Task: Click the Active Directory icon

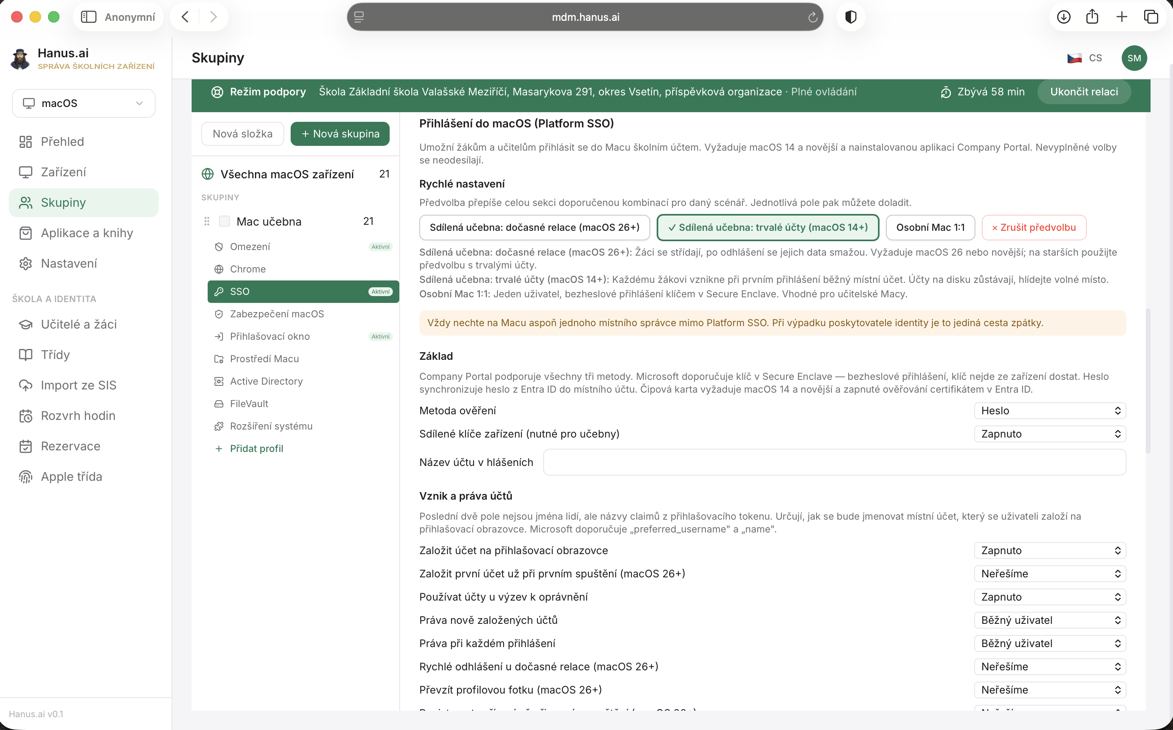Action: point(219,381)
